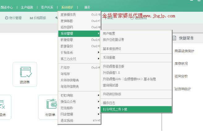This screenshot has height=131, width=203.
Task: Click 打印样式上传下载 in the submenu
Action: point(136,109)
